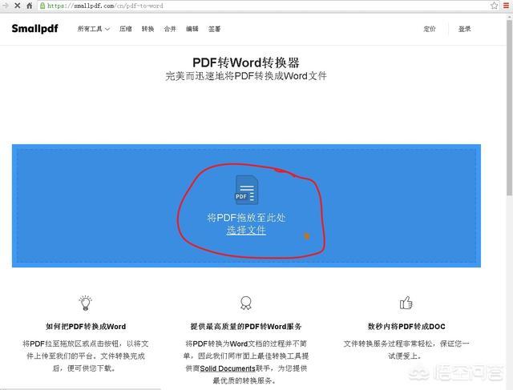Click the 完美而迅速地将PDF转换成Word文件 subtitle
The height and width of the screenshot is (390, 513).
tap(246, 76)
